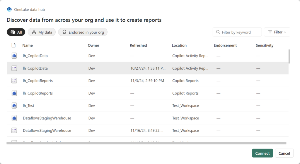Viewport: 300px width, 164px height.
Task: Open the Filter dropdown
Action: 277,32
